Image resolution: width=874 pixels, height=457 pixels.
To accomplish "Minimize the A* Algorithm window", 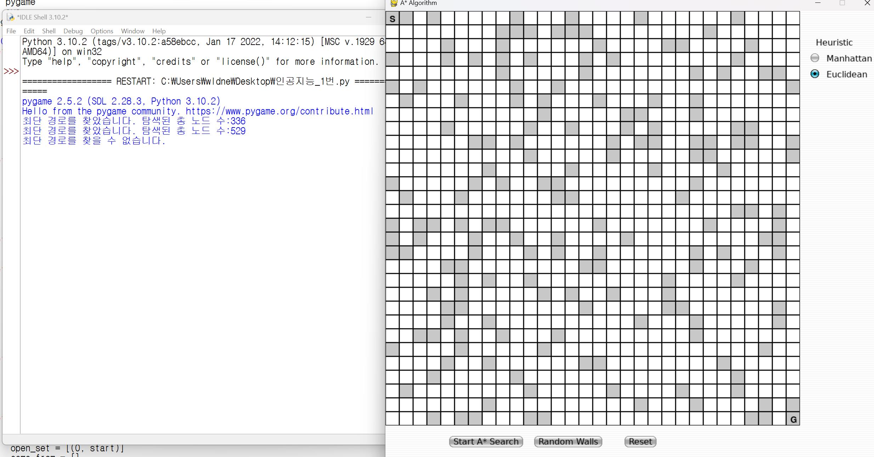I will [x=818, y=3].
